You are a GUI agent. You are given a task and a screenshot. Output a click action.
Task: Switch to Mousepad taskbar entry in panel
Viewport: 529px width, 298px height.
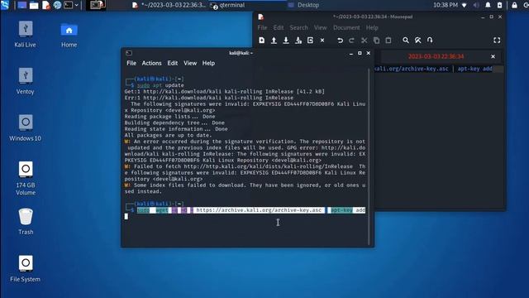click(x=169, y=5)
